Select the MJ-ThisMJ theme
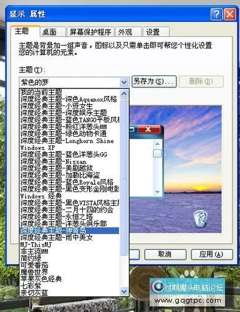The width and height of the screenshot is (240, 312). point(69,245)
